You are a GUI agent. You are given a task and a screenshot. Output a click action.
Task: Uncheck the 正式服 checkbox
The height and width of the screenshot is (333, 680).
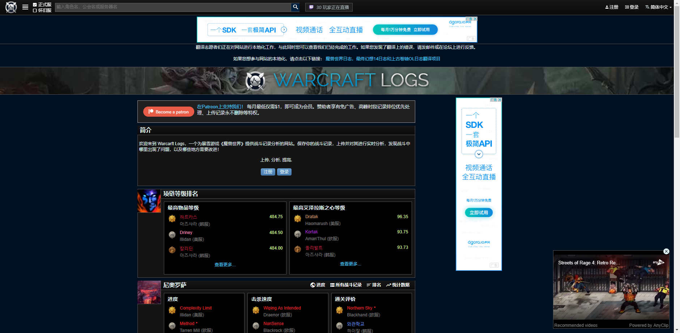click(x=35, y=4)
